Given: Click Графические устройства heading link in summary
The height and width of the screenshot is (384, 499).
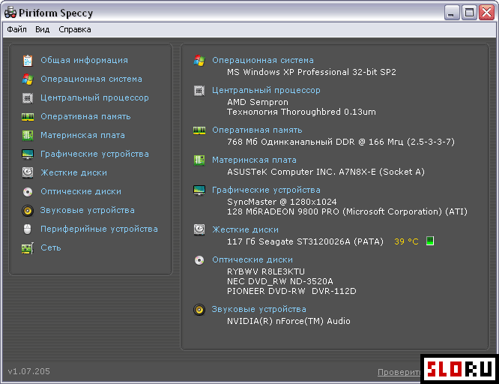Looking at the screenshot, I should 267,190.
